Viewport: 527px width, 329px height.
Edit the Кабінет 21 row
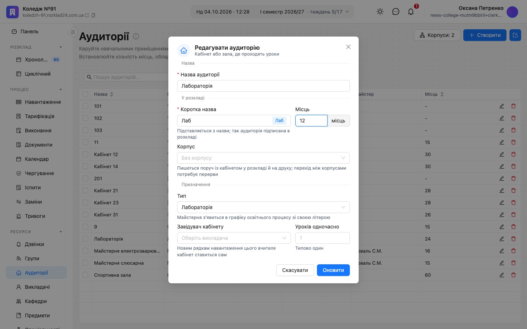(x=502, y=190)
